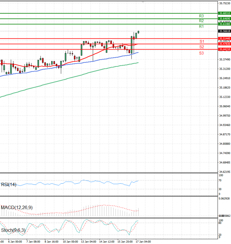Click the S1 support label
231x244 pixels.
tap(202, 41)
